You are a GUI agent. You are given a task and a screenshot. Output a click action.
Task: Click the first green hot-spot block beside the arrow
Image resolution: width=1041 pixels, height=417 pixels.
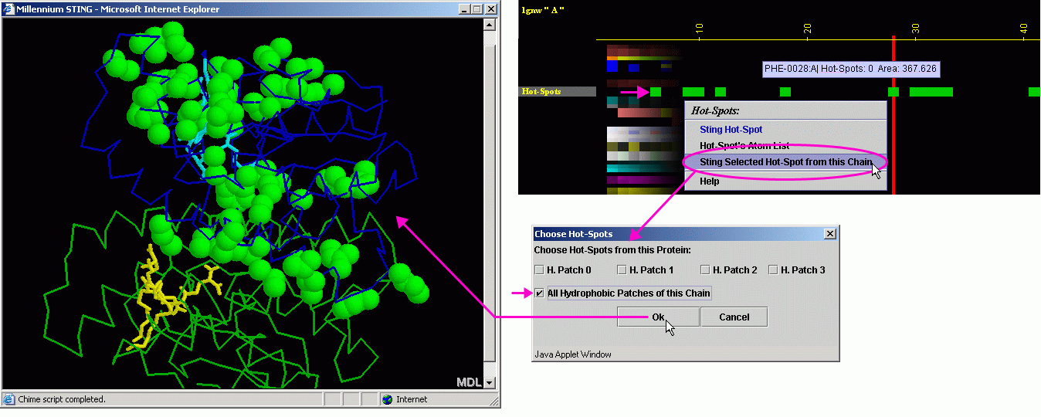pyautogui.click(x=656, y=92)
